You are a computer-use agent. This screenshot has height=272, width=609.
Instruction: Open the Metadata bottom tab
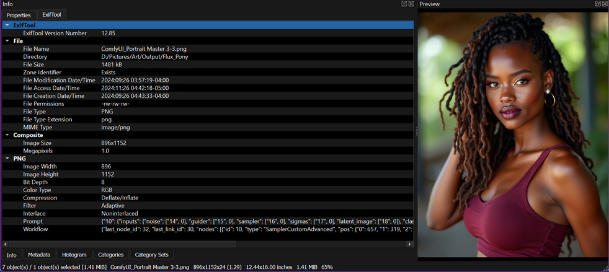39,255
